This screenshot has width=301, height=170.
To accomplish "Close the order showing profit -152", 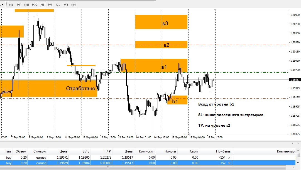I will coord(229,163).
